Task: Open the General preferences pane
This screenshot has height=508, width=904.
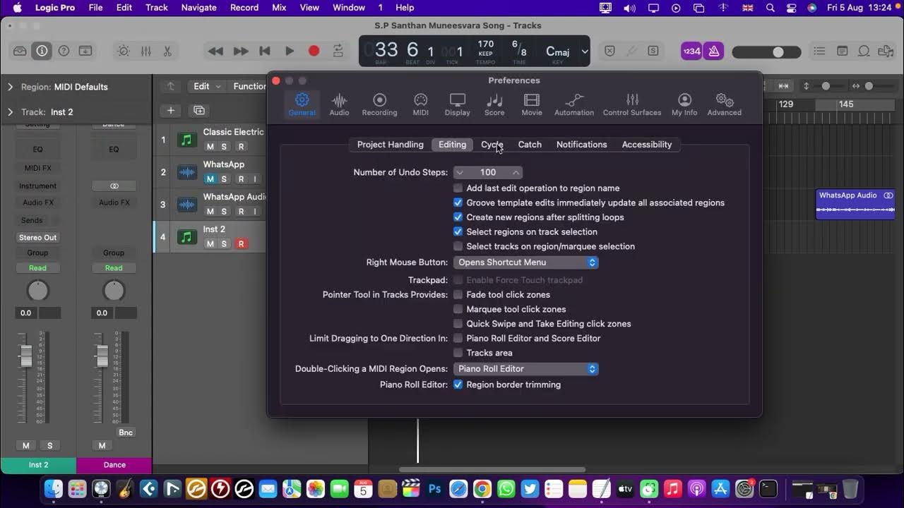Action: (302, 104)
